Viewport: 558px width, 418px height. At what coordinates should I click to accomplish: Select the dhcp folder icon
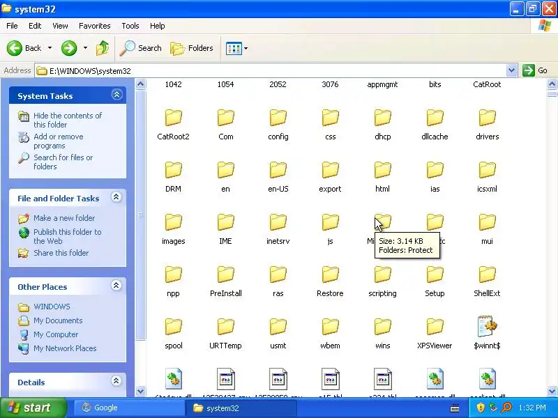[x=382, y=118]
